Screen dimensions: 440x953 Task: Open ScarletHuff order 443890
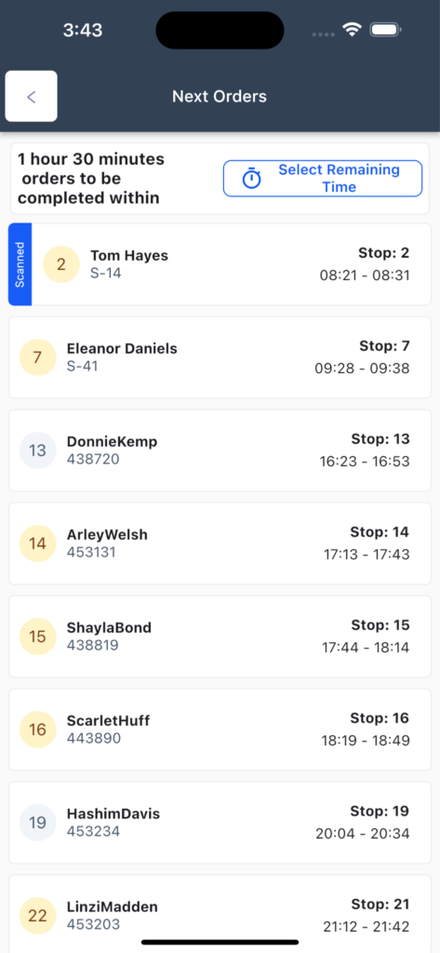[x=220, y=730]
